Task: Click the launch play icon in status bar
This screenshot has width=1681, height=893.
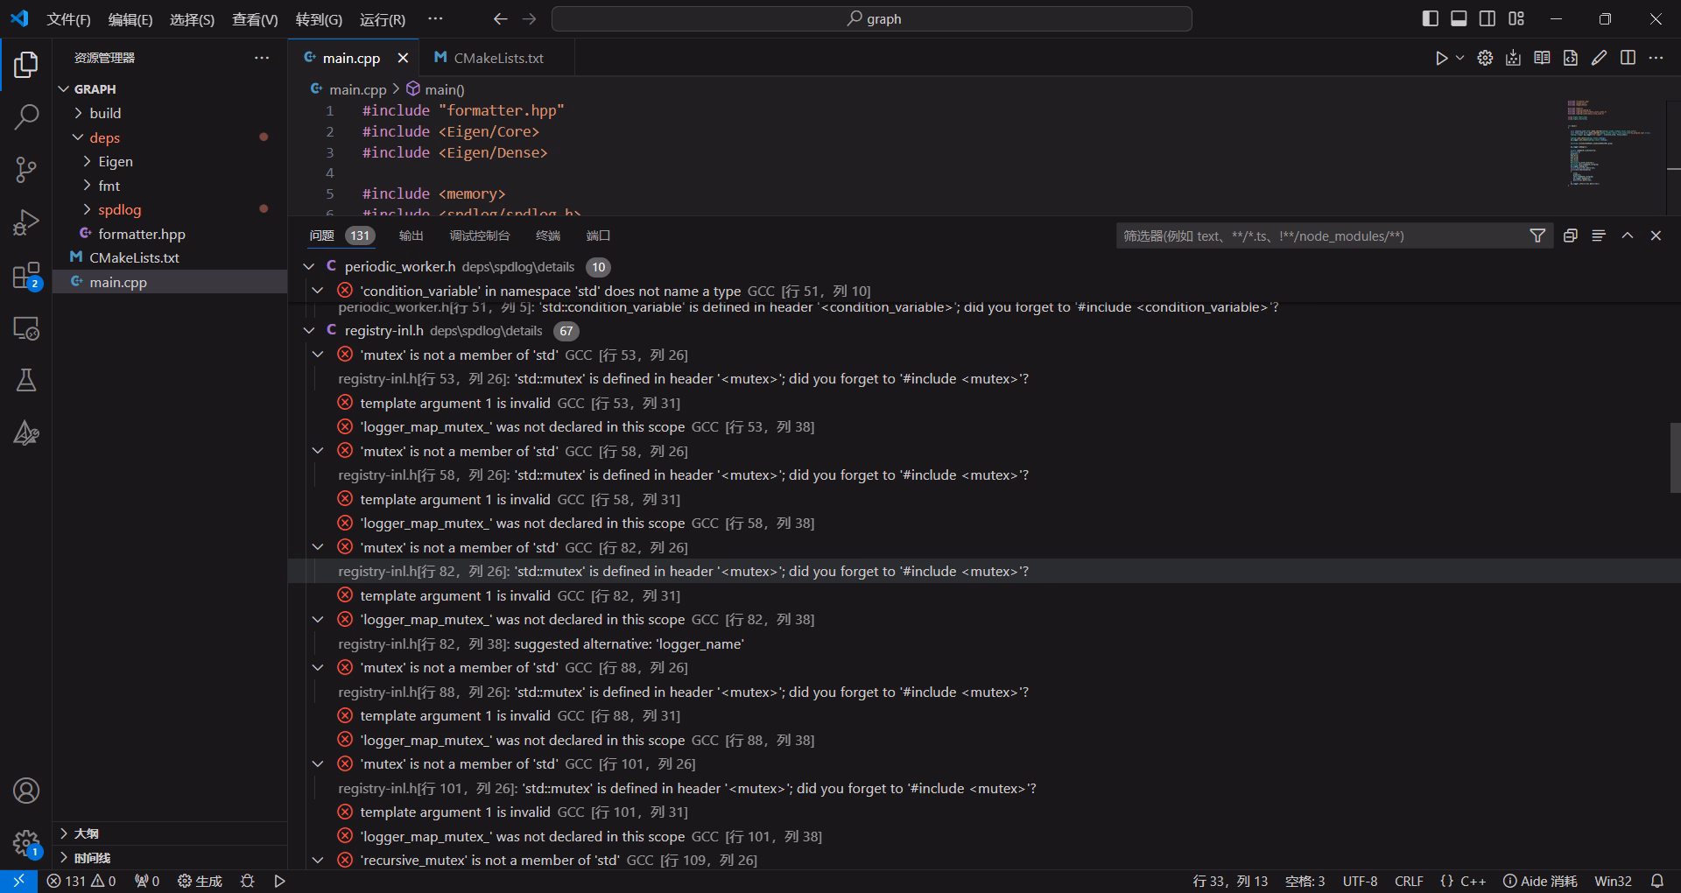Action: pyautogui.click(x=280, y=881)
